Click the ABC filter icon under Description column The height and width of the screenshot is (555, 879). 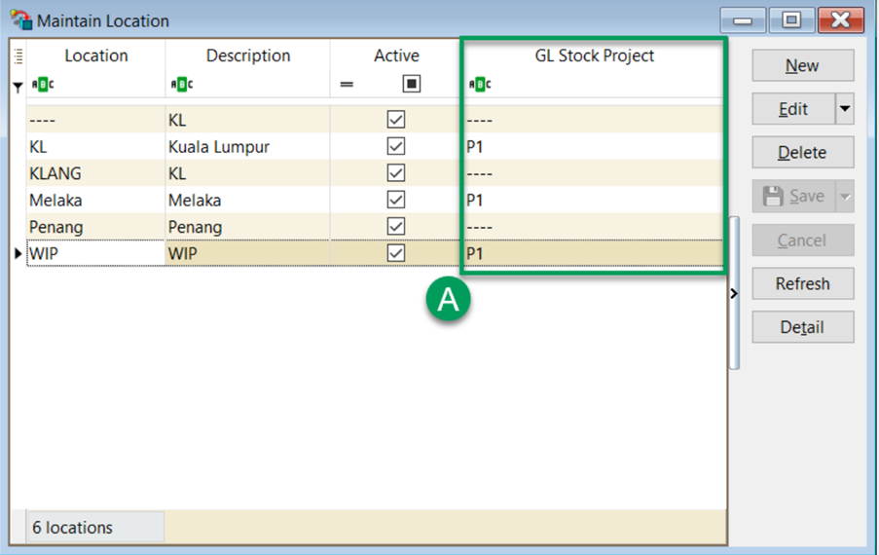[x=181, y=85]
